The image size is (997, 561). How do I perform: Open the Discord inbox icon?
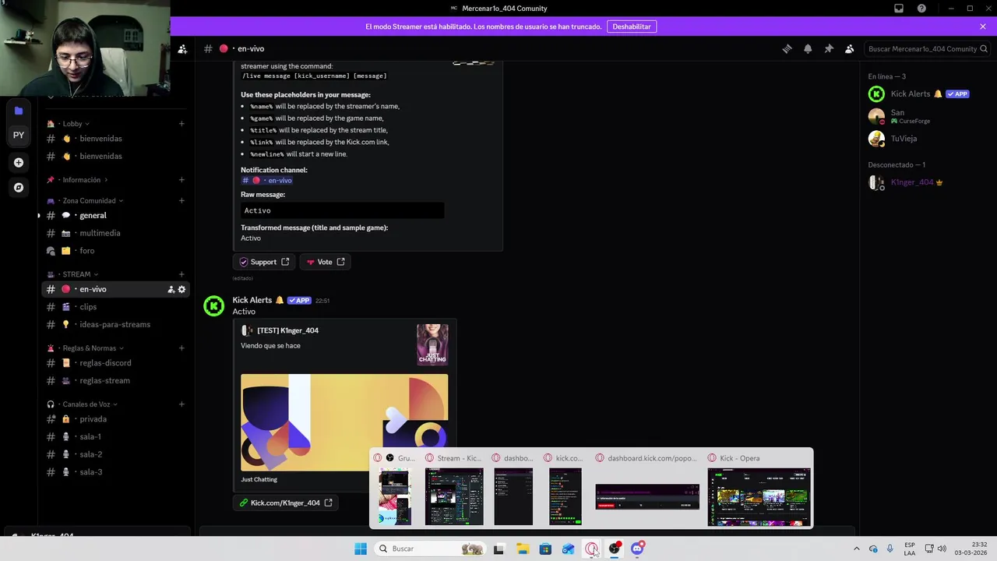point(899,9)
